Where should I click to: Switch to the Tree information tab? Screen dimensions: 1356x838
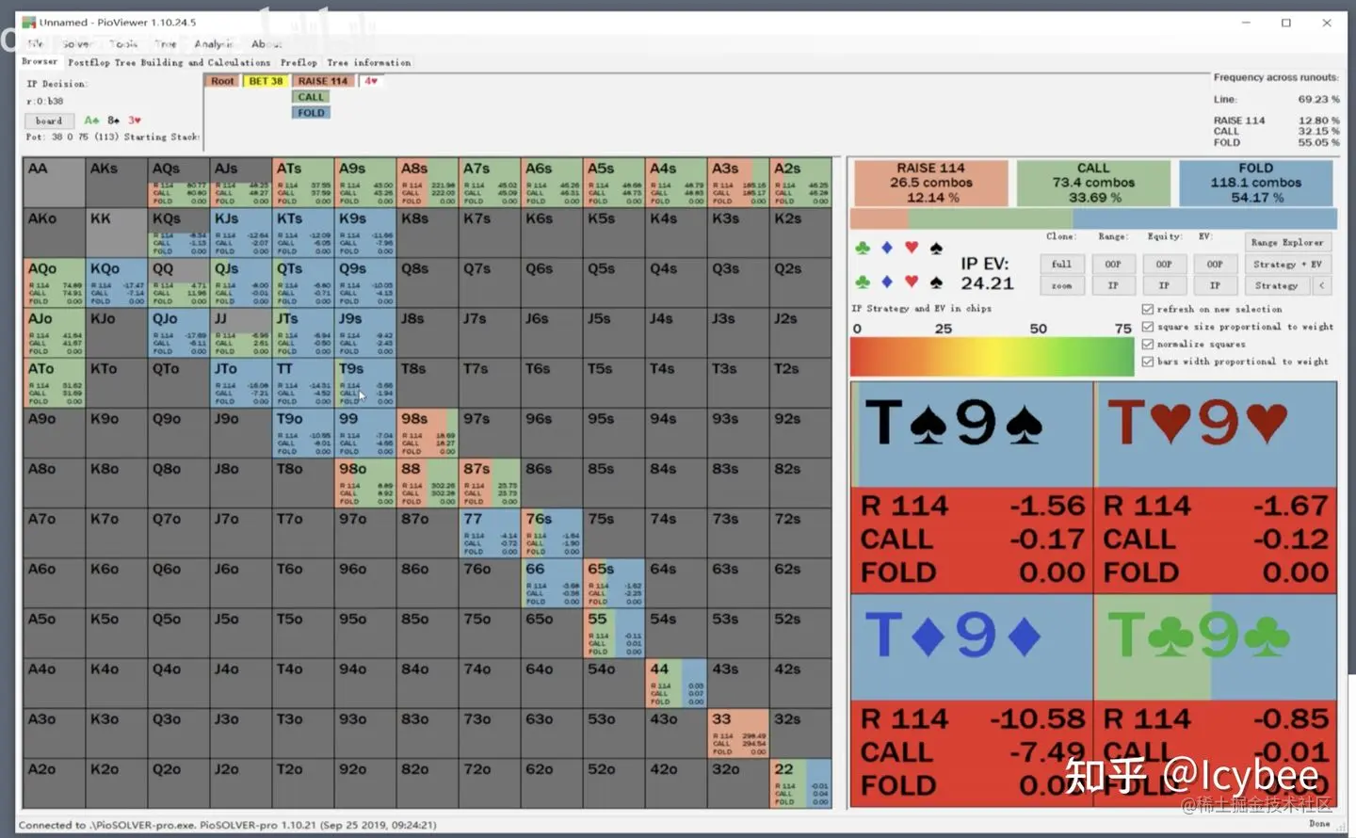369,62
